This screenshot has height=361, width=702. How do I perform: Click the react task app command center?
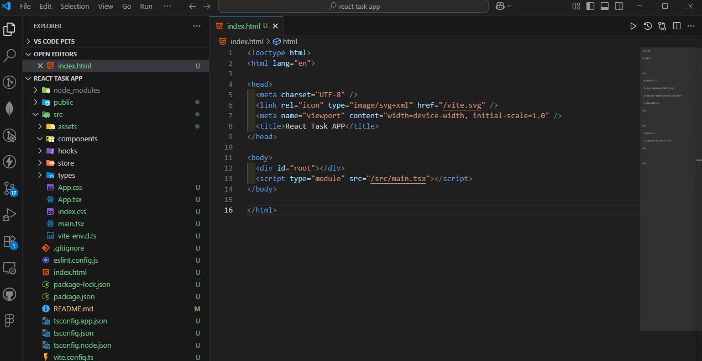(353, 7)
